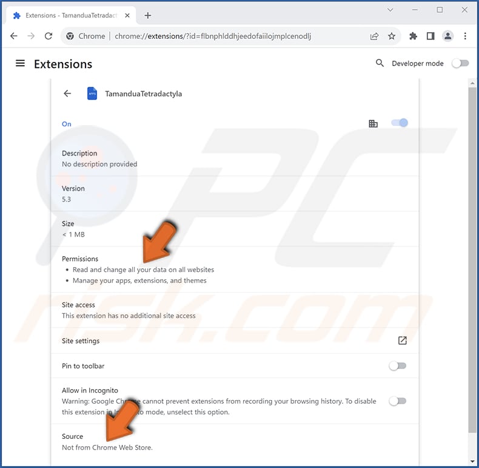Search extensions with the magnifier icon
The image size is (479, 468).
tap(380, 63)
